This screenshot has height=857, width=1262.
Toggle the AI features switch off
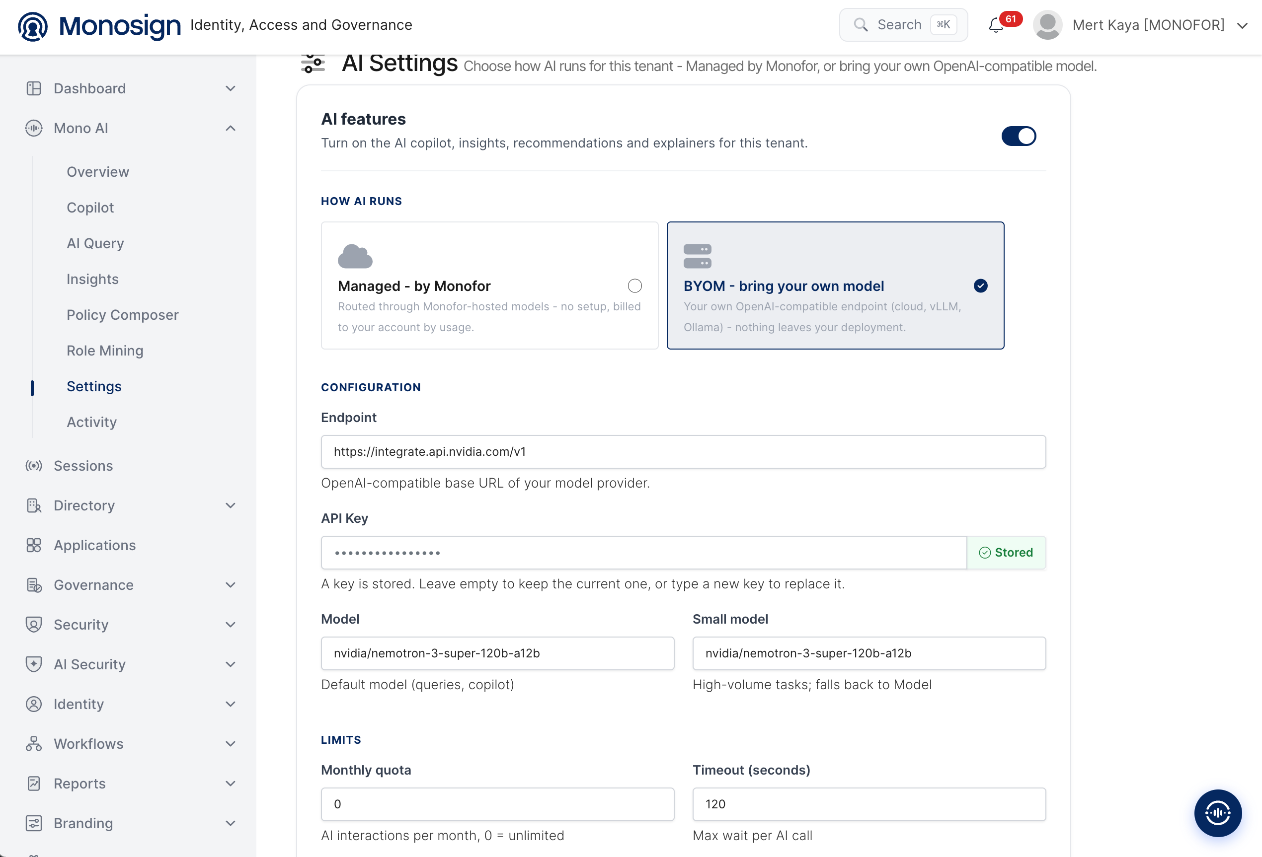pyautogui.click(x=1019, y=136)
